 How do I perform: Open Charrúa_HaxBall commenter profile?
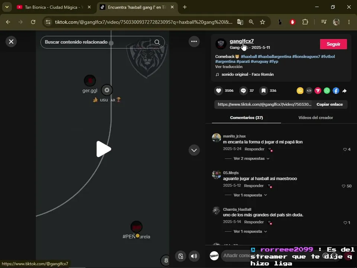[x=237, y=210]
